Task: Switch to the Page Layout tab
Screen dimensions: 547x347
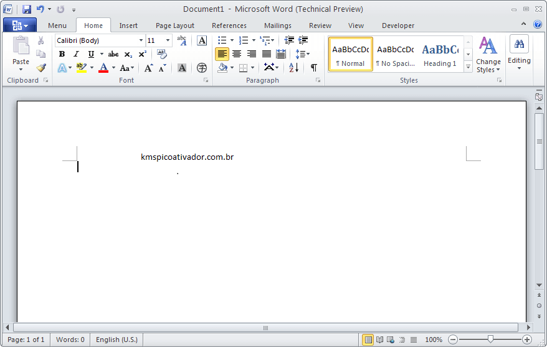Action: point(175,25)
